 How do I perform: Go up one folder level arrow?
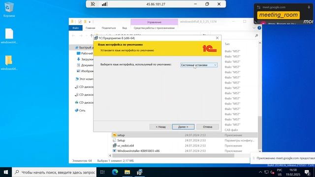click(92, 36)
